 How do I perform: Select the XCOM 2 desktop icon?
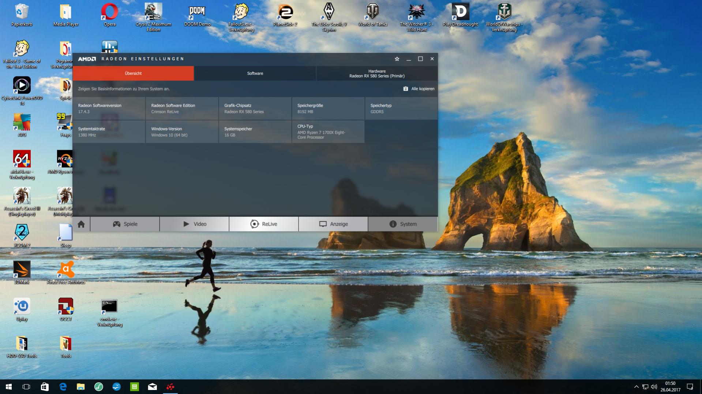(x=22, y=236)
